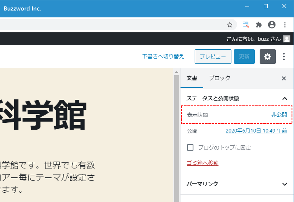This screenshot has width=294, height=202.
Task: Click the buzz user avatar in admin bar
Action: click(x=287, y=39)
